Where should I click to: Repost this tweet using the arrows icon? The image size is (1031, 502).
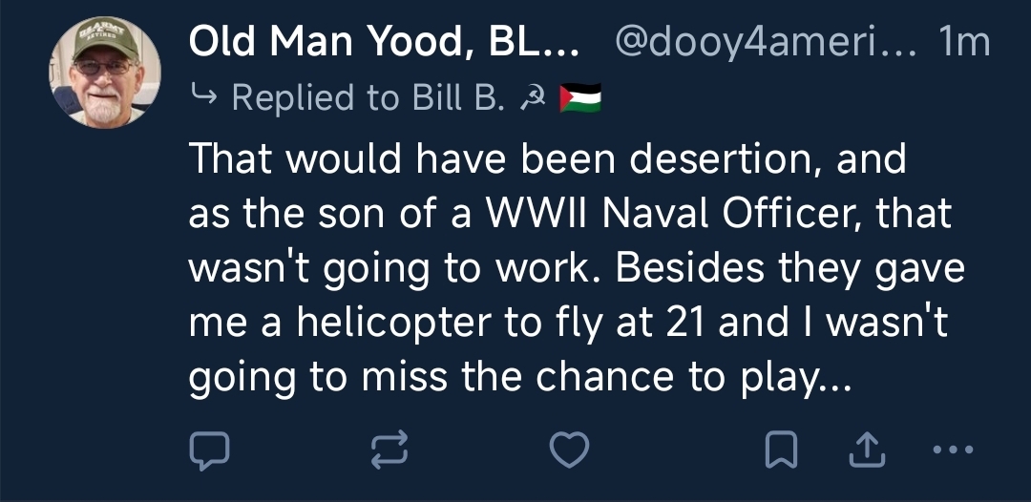click(389, 450)
